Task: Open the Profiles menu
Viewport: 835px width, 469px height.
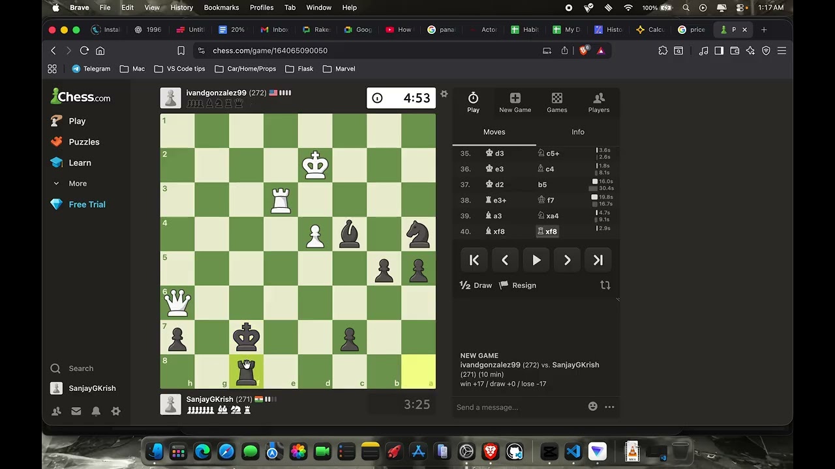Action: point(262,8)
